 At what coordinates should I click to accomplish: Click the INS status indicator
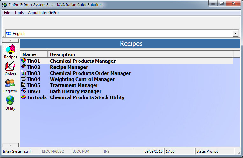coord(118,151)
